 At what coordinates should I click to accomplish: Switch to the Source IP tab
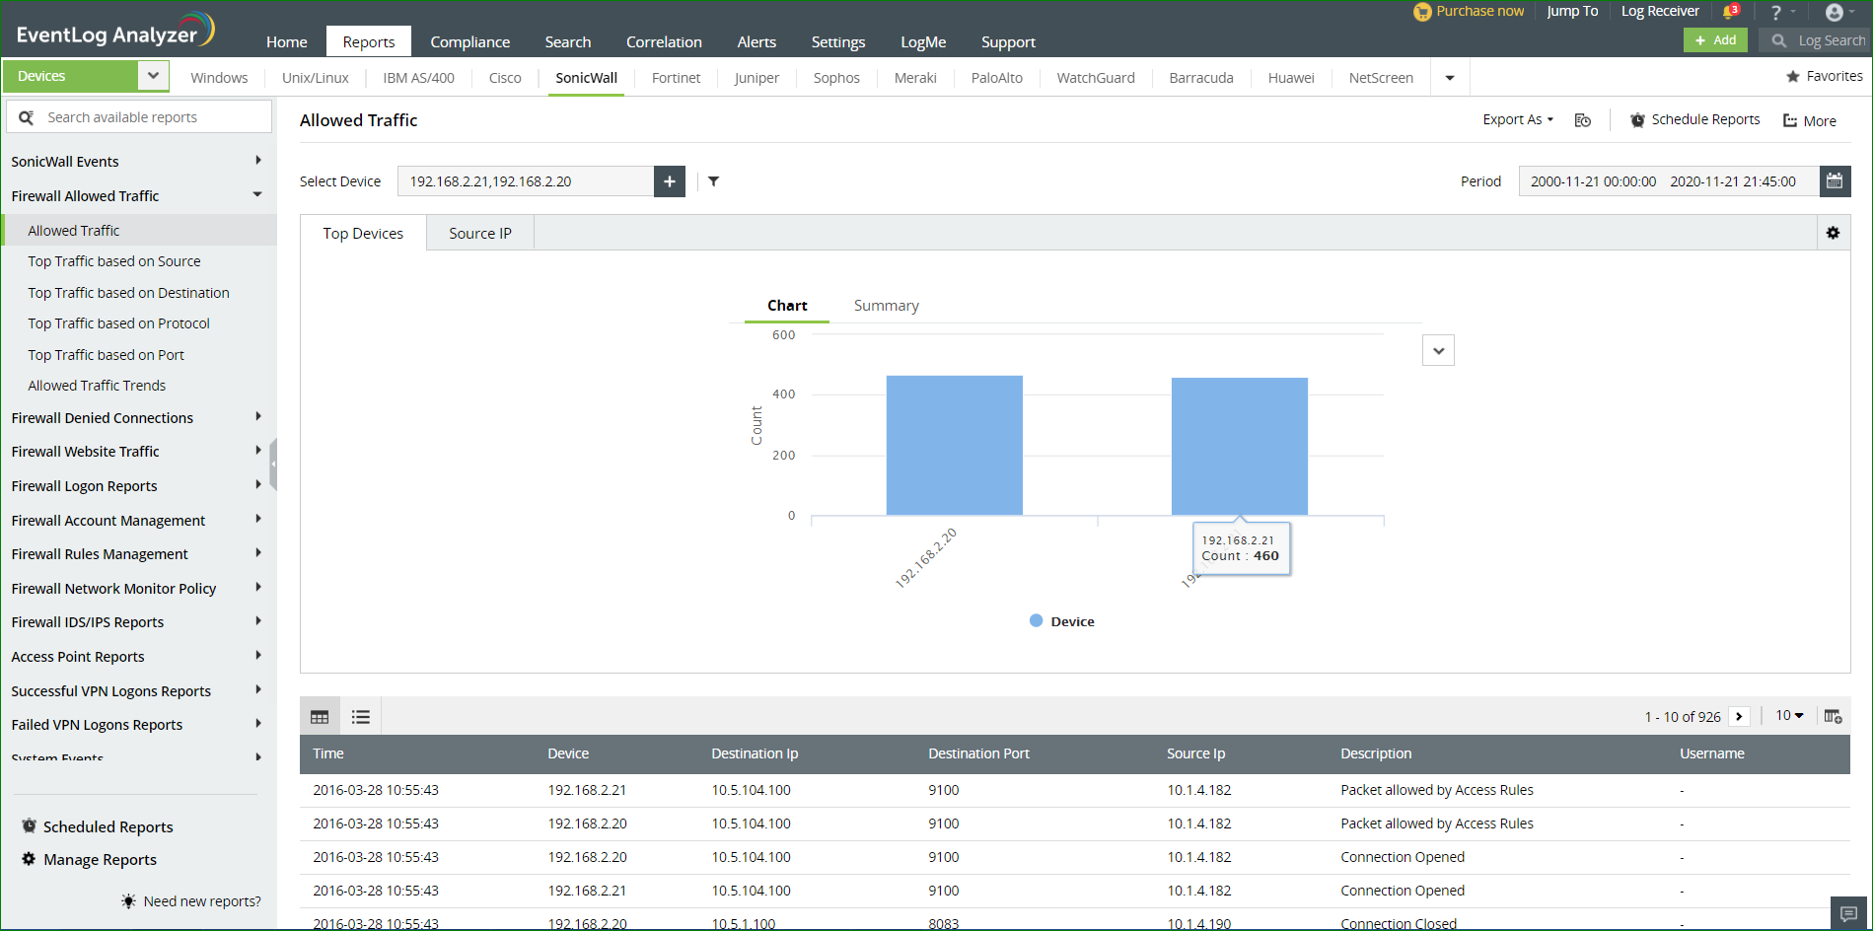(x=480, y=234)
